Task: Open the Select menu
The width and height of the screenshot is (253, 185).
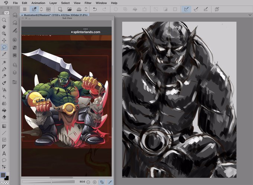Action: [65, 3]
